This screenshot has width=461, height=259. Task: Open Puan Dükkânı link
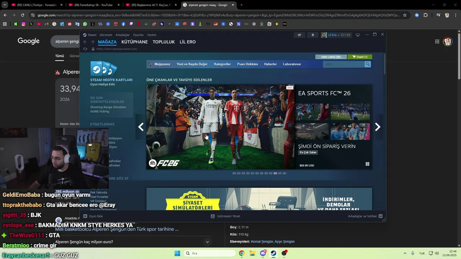coord(247,64)
